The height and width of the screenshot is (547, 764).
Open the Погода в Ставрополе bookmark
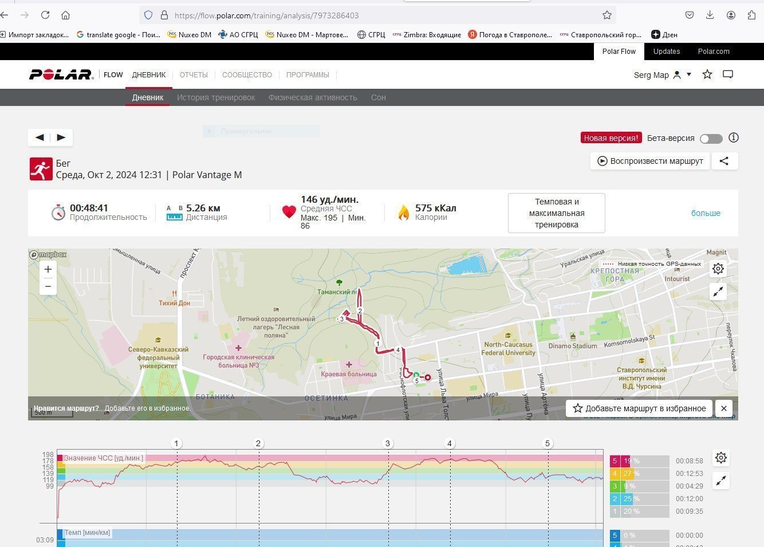pyautogui.click(x=510, y=34)
